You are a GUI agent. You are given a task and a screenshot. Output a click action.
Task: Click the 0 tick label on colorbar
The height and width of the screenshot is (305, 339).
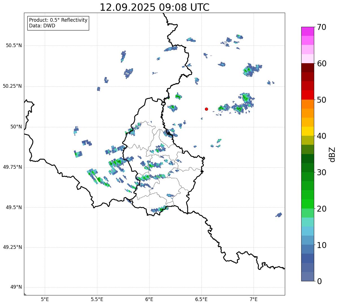[319, 281]
